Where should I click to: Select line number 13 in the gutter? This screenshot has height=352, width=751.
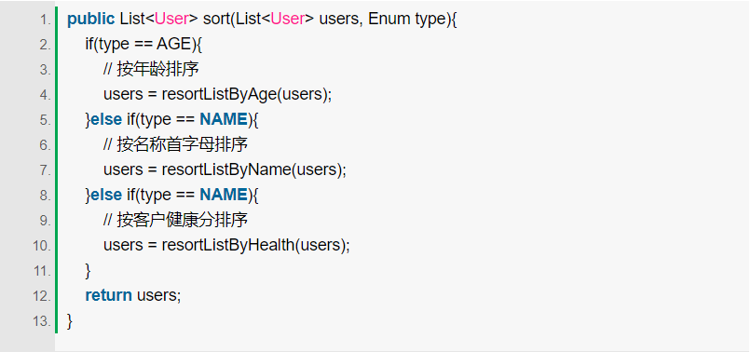click(x=42, y=320)
